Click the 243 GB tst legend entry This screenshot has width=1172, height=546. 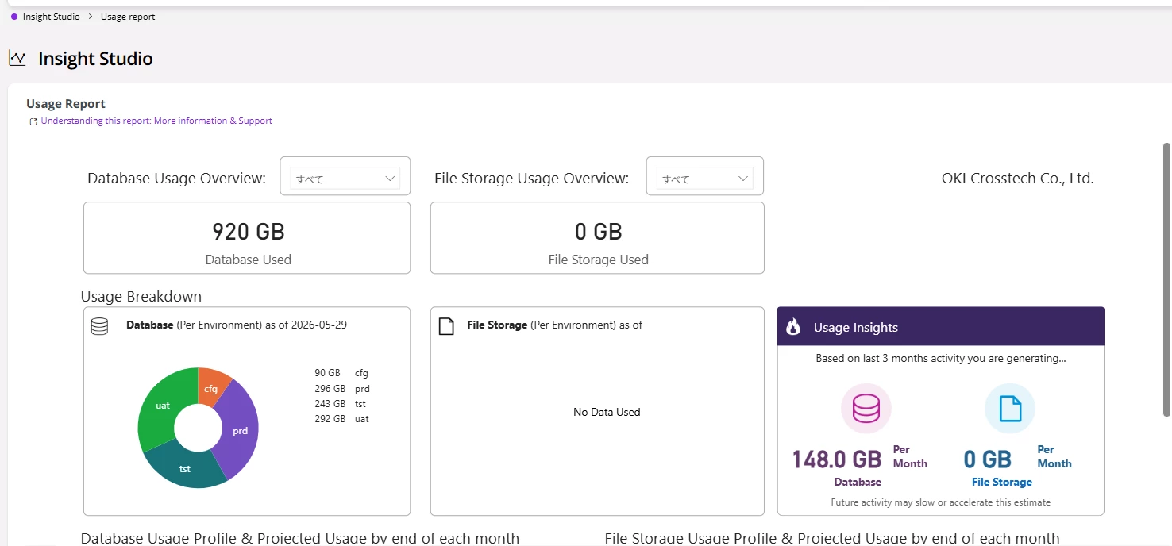pos(341,404)
